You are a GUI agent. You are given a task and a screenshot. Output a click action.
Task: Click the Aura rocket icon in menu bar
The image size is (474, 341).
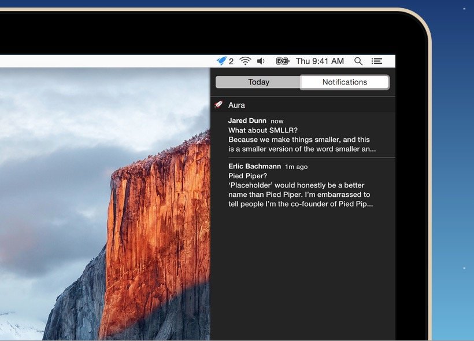(221, 61)
